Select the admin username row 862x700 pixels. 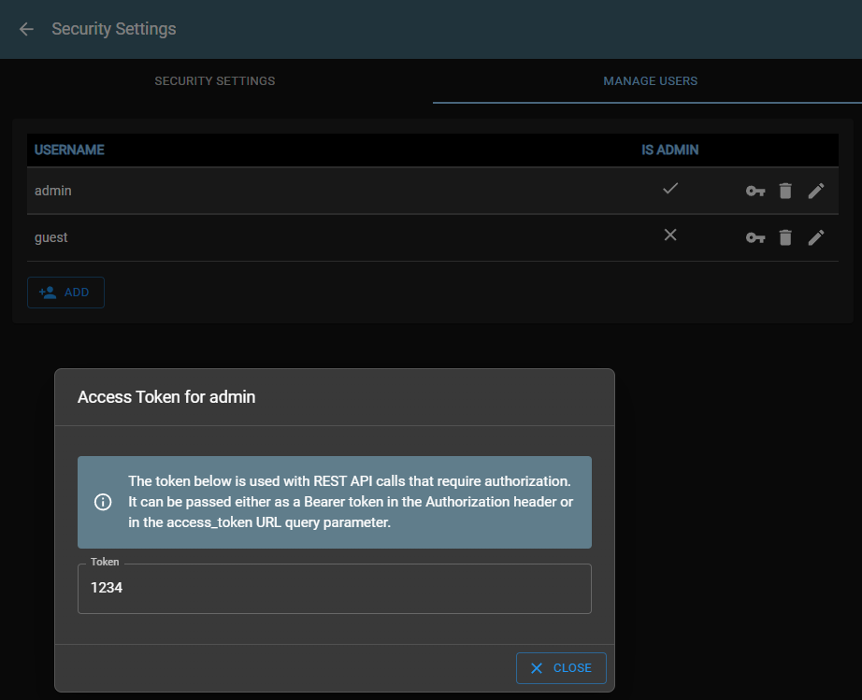pos(53,191)
